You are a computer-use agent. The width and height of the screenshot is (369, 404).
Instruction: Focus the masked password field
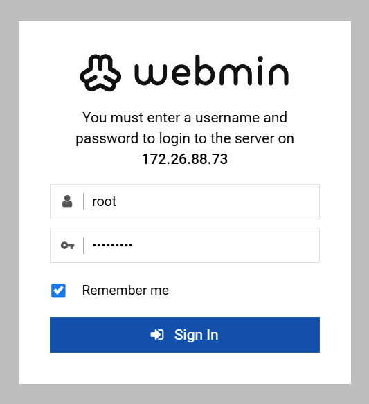pyautogui.click(x=185, y=245)
